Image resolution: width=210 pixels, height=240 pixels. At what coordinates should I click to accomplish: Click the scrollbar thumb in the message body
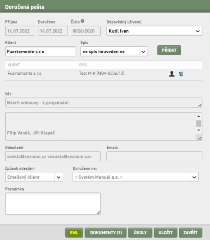click(199, 124)
